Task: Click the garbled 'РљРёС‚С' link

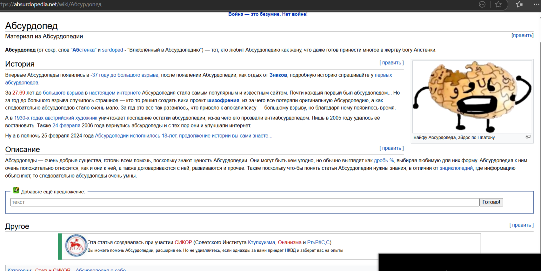Action: point(318,242)
